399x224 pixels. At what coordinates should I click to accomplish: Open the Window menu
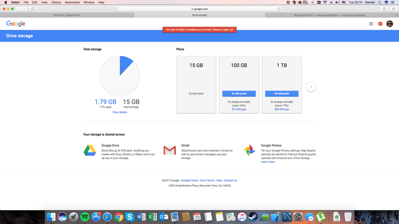tap(89, 2)
